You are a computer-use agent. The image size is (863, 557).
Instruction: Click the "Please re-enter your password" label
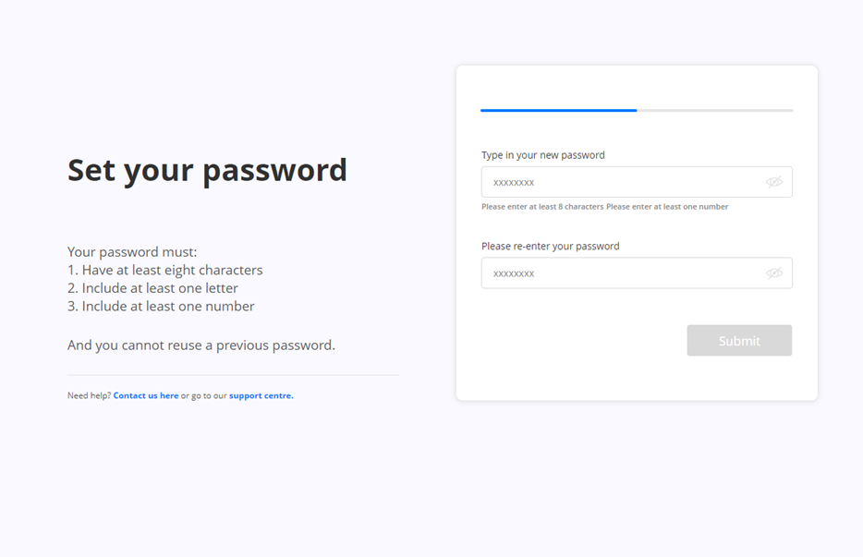click(x=551, y=247)
